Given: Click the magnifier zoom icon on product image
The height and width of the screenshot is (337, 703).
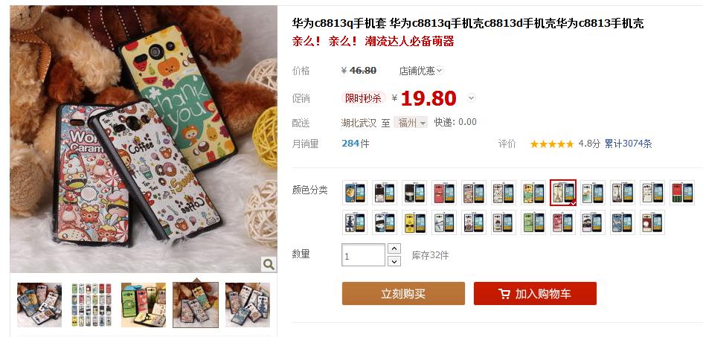Looking at the screenshot, I should click(x=269, y=264).
